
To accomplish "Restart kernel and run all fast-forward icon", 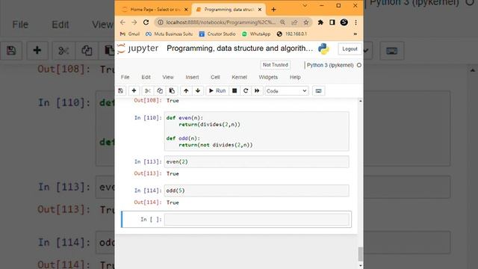I will click(x=257, y=91).
